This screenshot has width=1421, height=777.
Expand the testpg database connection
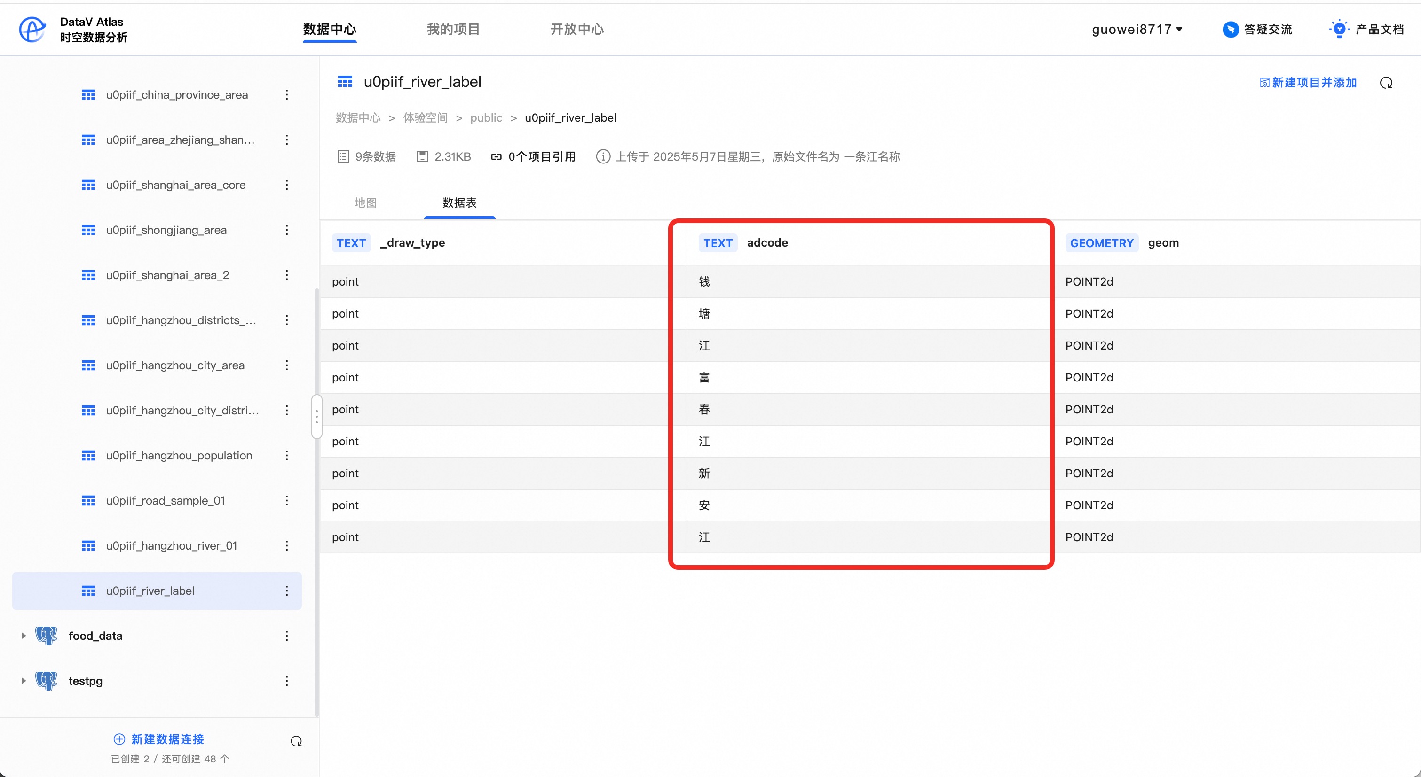click(x=23, y=681)
